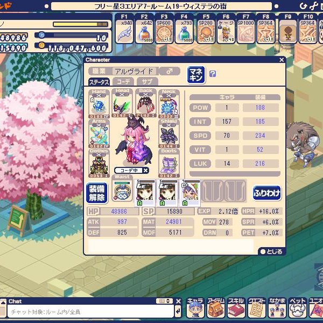Select the Waist ring equipment slot

tap(122, 188)
